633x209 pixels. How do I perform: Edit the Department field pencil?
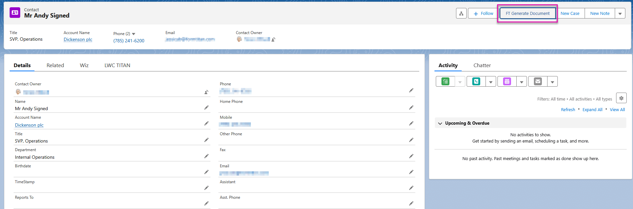tap(206, 156)
